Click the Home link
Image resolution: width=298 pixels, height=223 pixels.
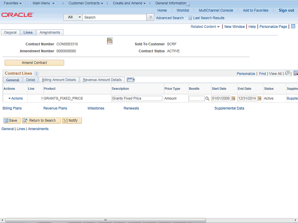(162, 10)
